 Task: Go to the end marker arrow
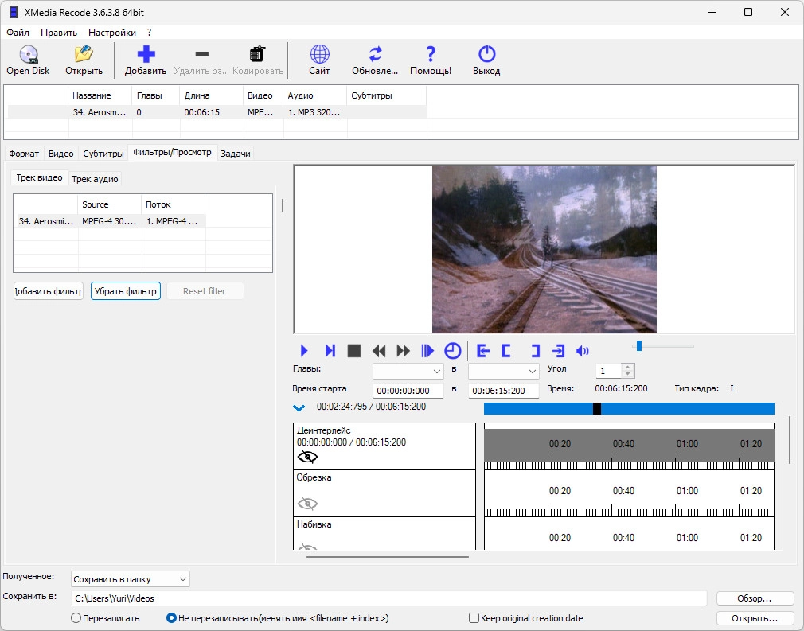(x=558, y=351)
